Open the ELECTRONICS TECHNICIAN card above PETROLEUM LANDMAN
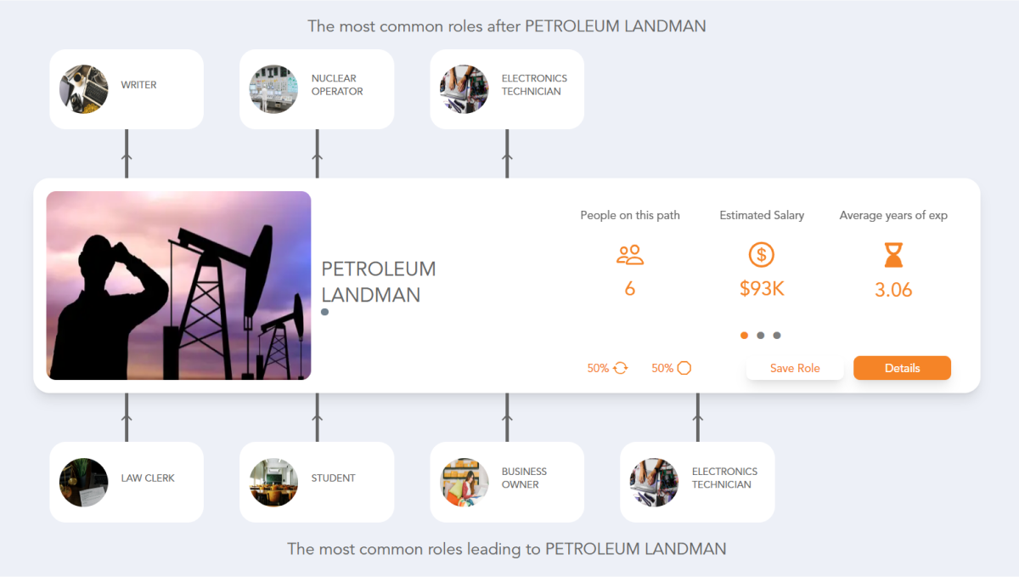The width and height of the screenshot is (1019, 577). tap(506, 88)
